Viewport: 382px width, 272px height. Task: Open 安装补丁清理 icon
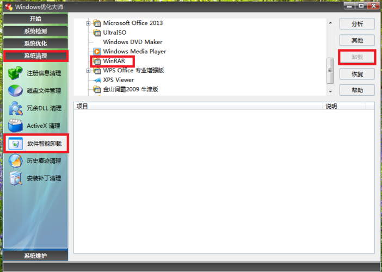click(x=15, y=178)
